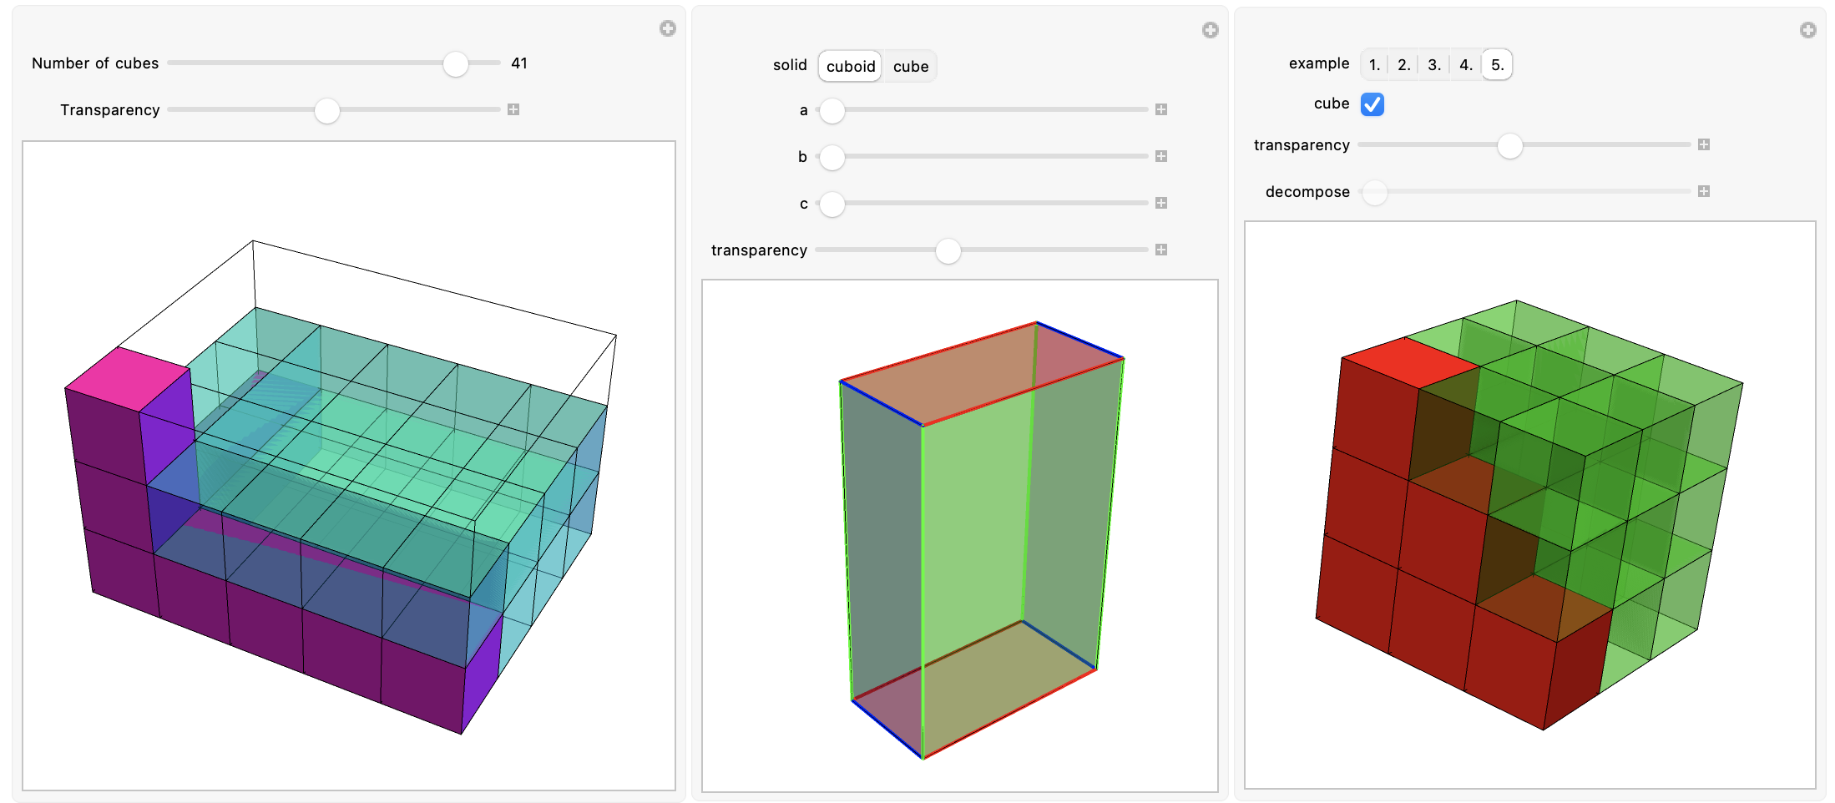Viewport: 1835px width, 803px height.
Task: Select the cuboid solid option
Action: tap(850, 66)
